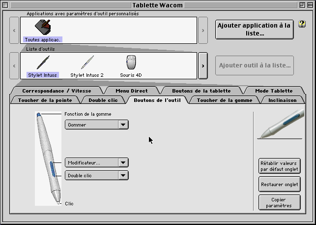The height and width of the screenshot is (225, 316).
Task: Open help with the question mark icon
Action: (302, 24)
